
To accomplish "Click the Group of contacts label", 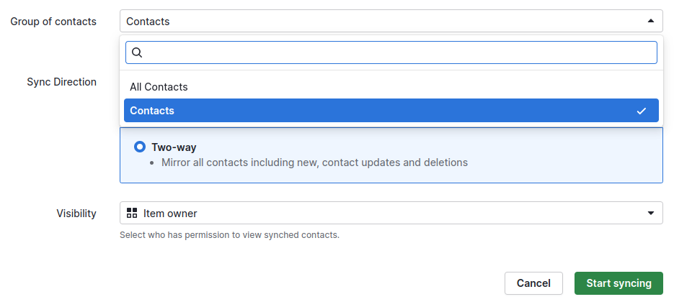I will coord(53,22).
